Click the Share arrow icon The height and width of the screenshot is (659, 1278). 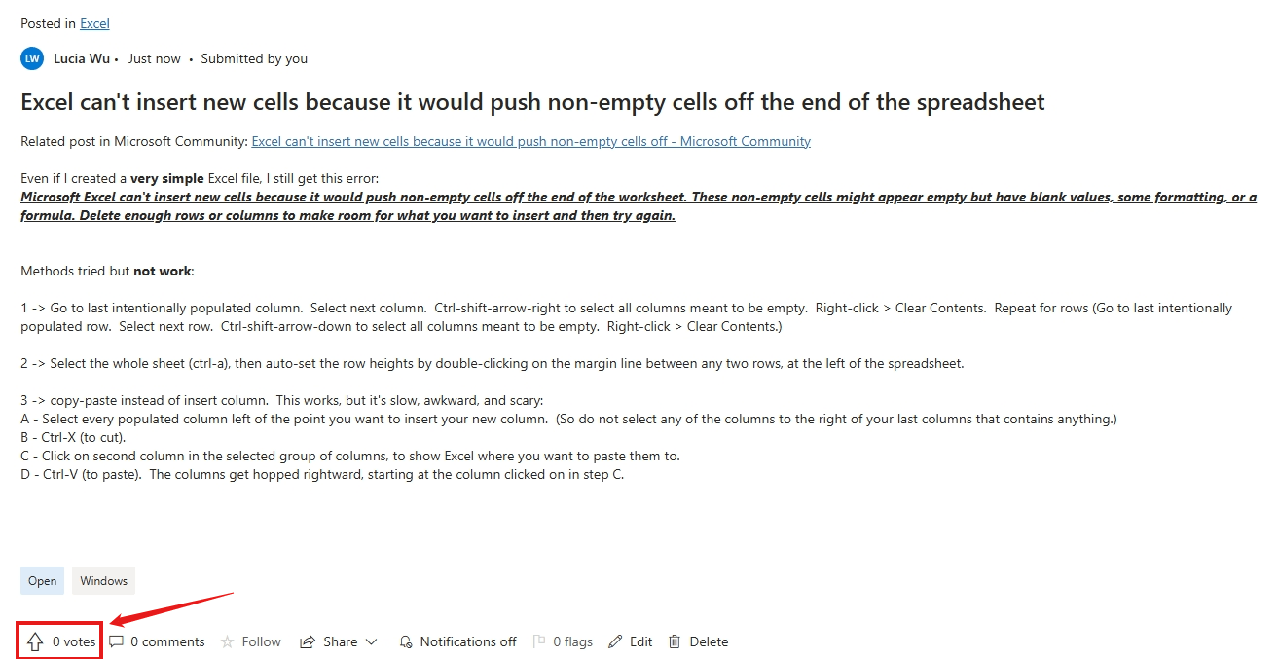click(308, 641)
